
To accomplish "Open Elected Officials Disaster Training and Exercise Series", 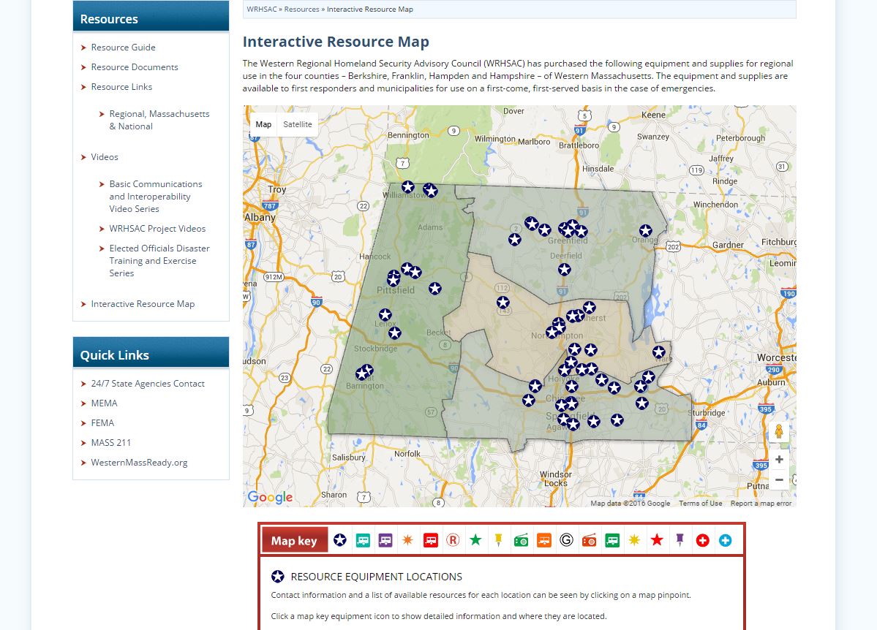I will 159,260.
